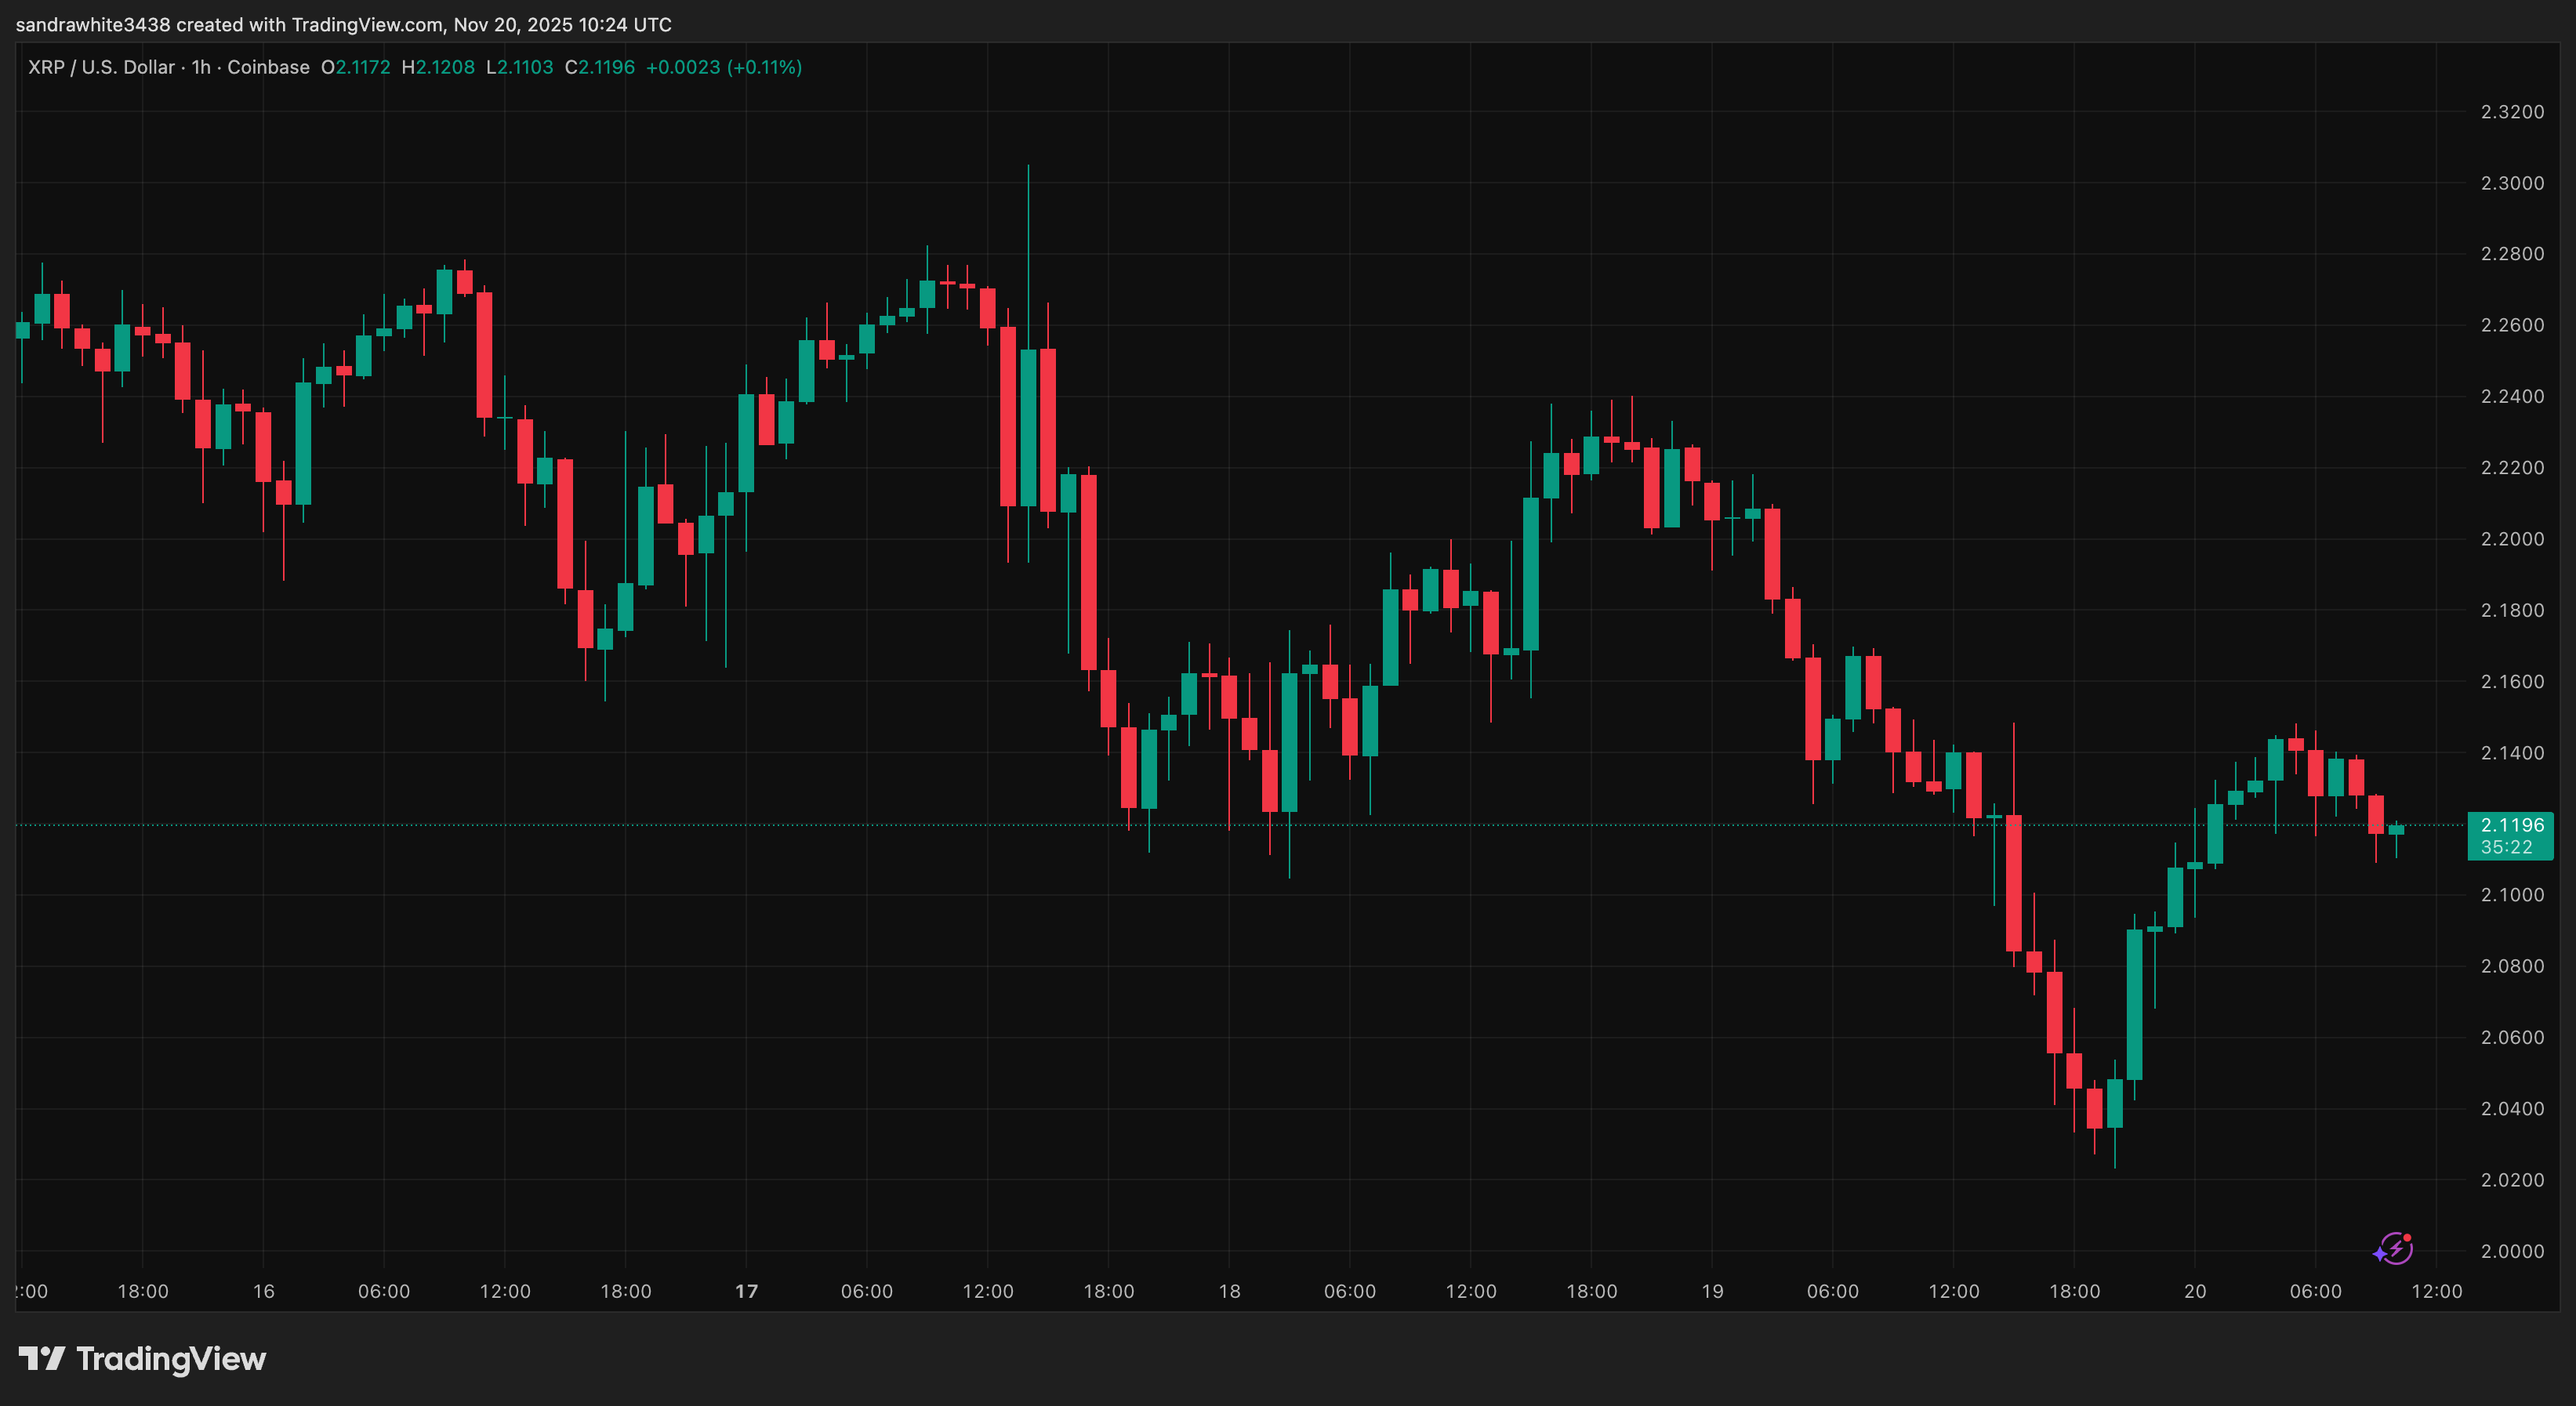Click the XRP / U.S. Dollar symbol title

coord(101,67)
